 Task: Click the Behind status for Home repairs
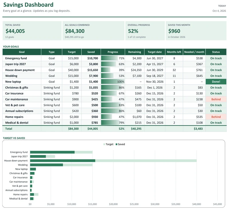pyautogui.click(x=216, y=117)
